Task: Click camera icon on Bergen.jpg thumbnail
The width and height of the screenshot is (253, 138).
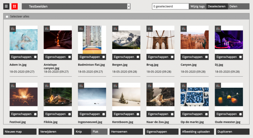Action: click(115, 28)
